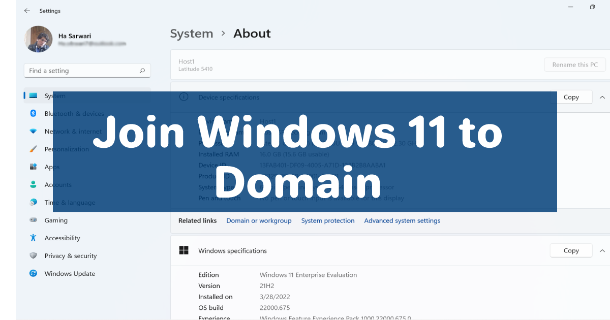
Task: Select Accounts in the sidebar
Action: point(58,184)
